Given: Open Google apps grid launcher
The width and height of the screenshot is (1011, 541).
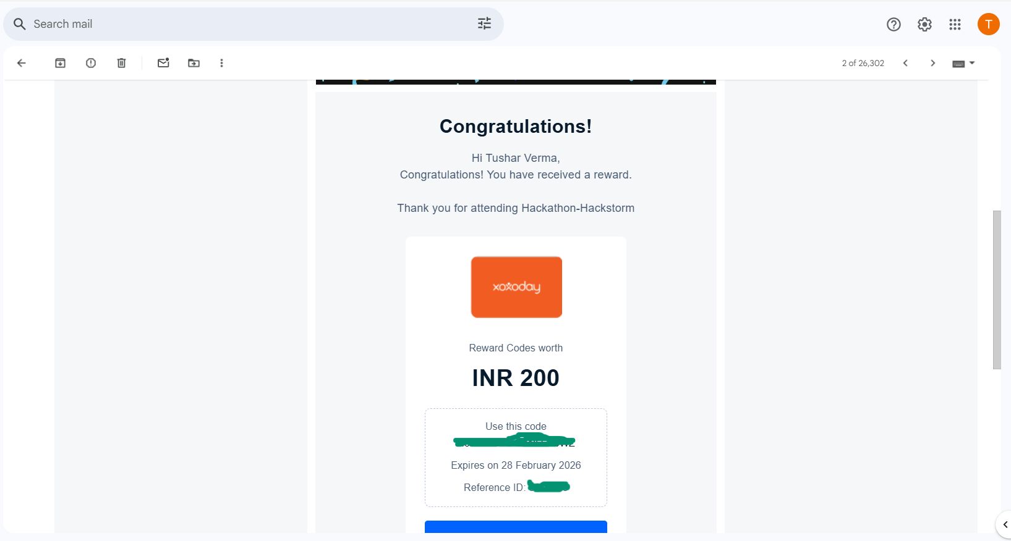Looking at the screenshot, I should coord(955,24).
